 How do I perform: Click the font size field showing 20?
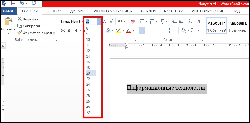coord(91,22)
